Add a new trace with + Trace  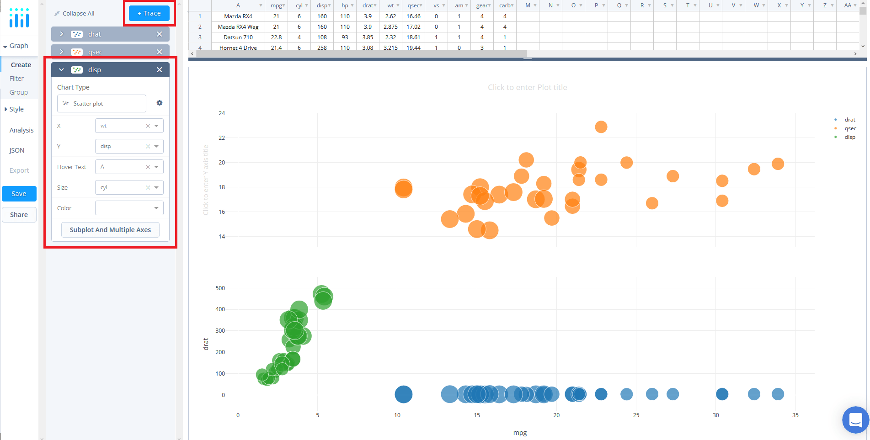(148, 13)
